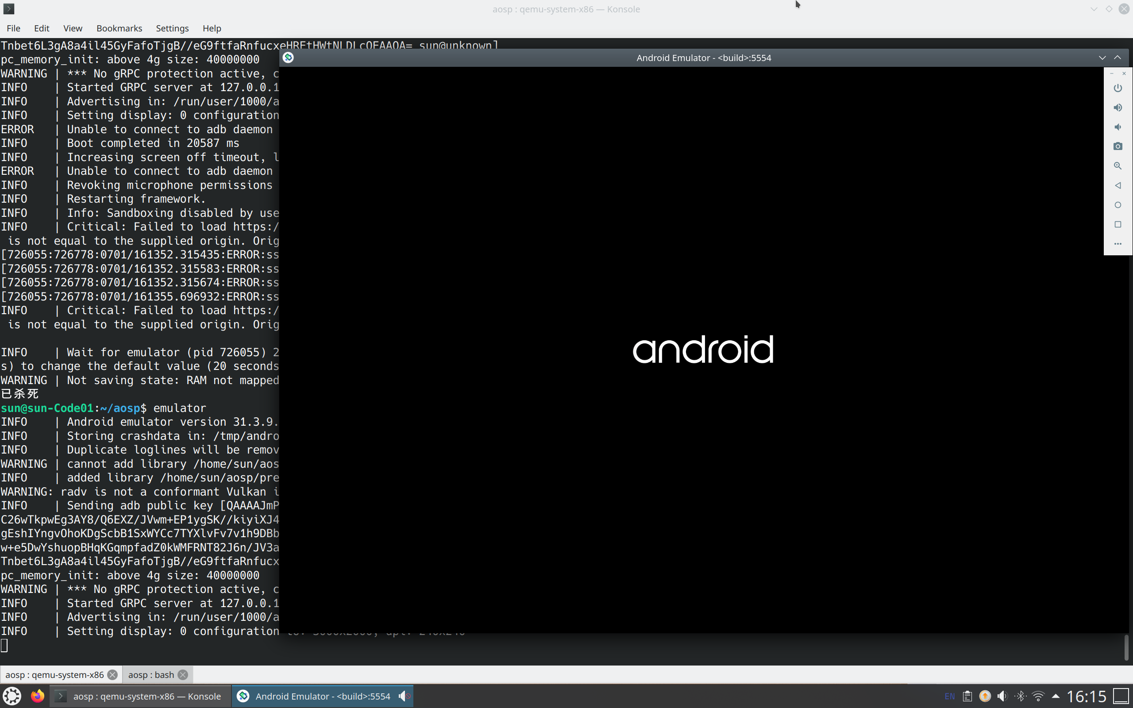Image resolution: width=1133 pixels, height=708 pixels.
Task: Open the Help menu in Konsole
Action: tap(212, 28)
